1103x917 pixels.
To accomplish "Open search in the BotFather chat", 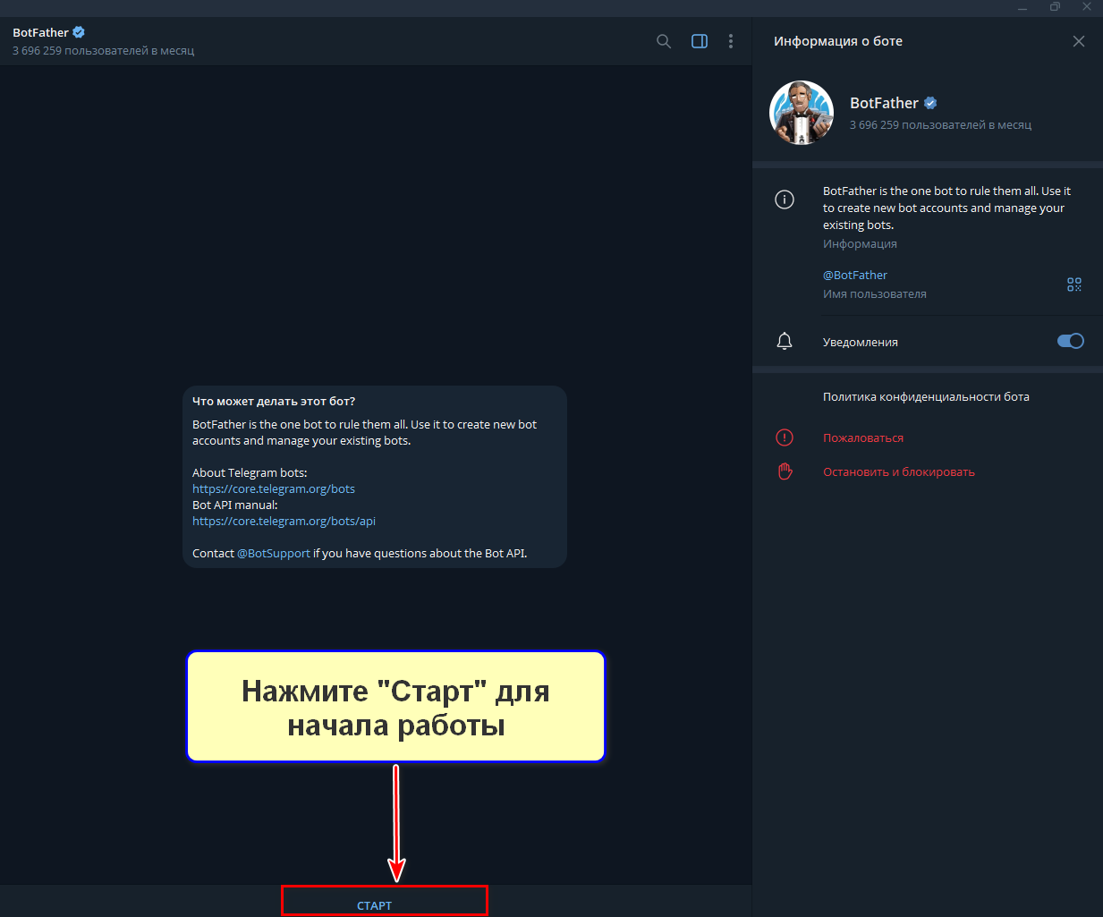I will tap(664, 41).
